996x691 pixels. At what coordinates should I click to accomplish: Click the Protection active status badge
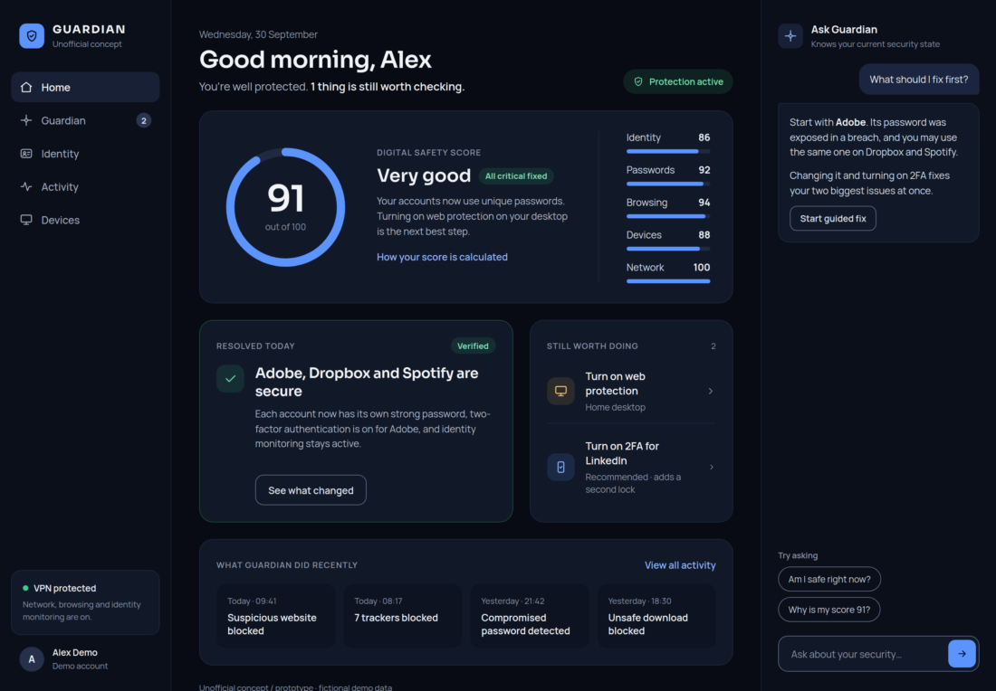[x=678, y=82]
